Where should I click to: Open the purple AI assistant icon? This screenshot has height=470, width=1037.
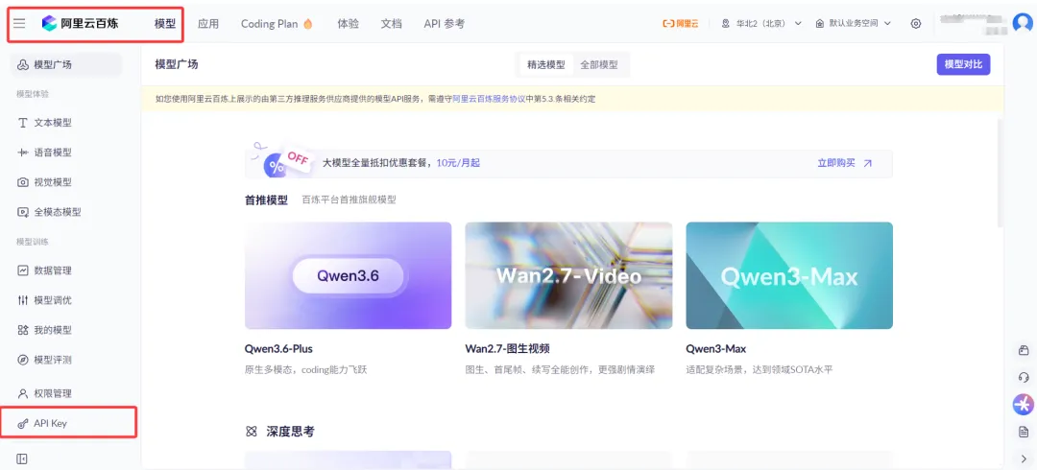(1024, 404)
